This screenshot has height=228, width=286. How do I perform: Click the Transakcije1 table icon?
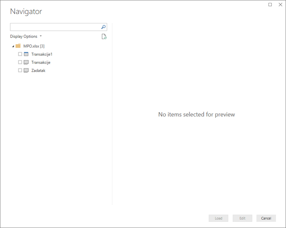tap(26, 54)
